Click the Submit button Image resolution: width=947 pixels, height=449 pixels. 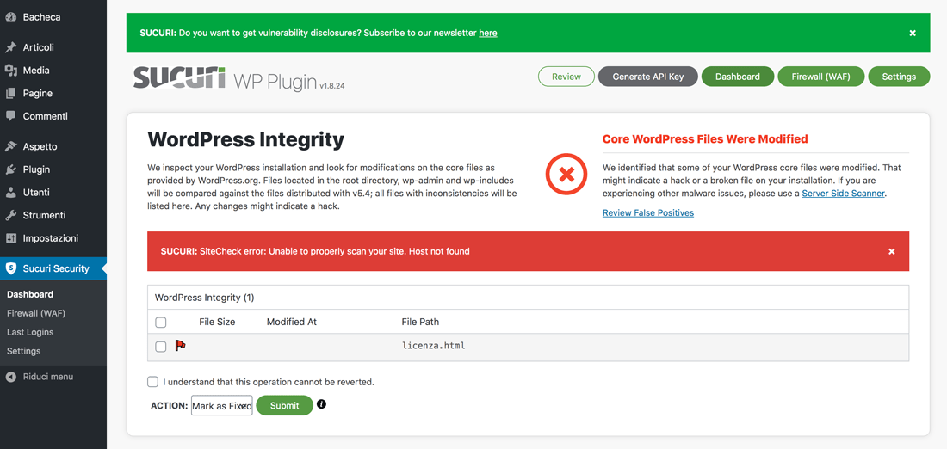[284, 405]
